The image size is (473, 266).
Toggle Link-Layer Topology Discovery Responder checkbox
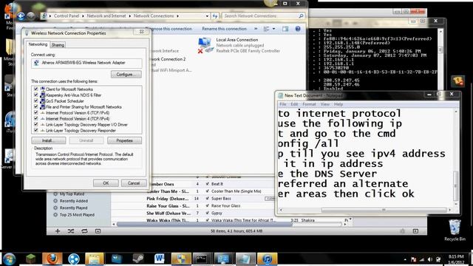click(36, 130)
